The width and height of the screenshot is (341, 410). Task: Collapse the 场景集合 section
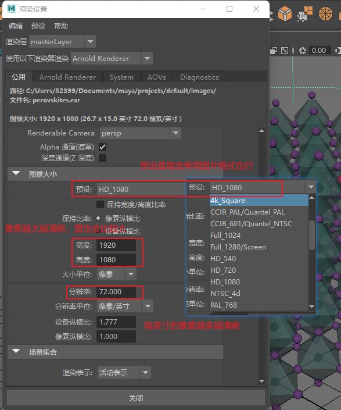[16, 351]
